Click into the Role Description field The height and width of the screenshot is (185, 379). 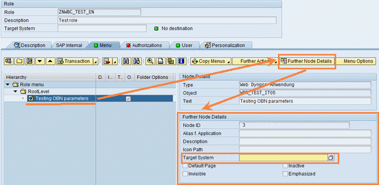pyautogui.click(x=167, y=21)
